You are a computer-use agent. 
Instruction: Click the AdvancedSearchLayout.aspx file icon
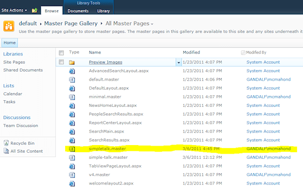72,71
